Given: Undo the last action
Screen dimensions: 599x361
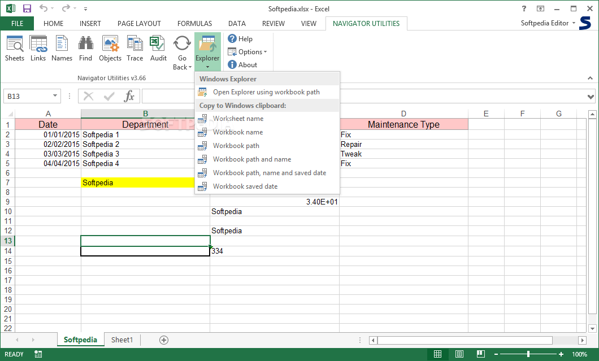Looking at the screenshot, I should [44, 8].
